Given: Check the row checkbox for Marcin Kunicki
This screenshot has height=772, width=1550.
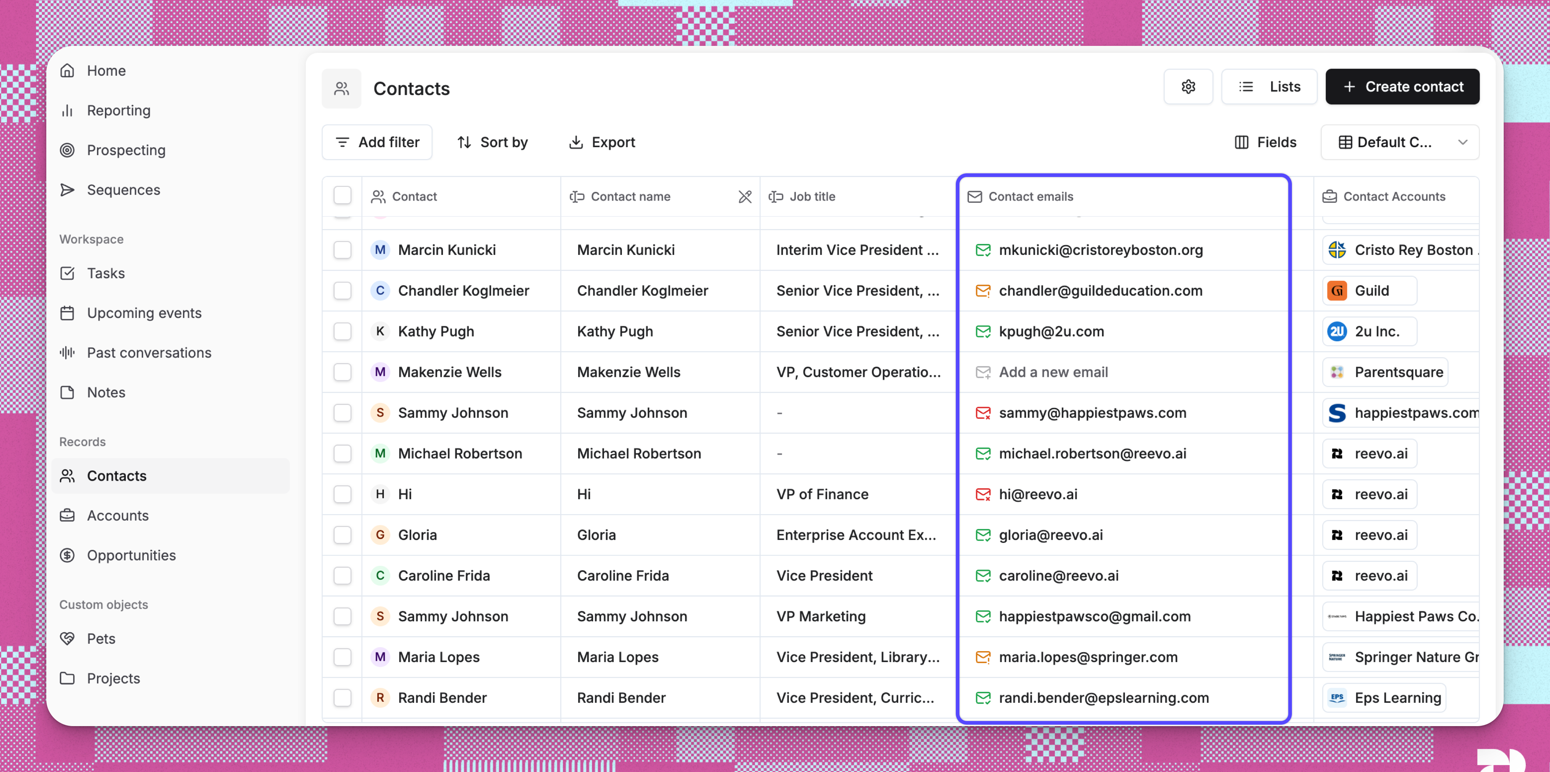Looking at the screenshot, I should tap(342, 250).
